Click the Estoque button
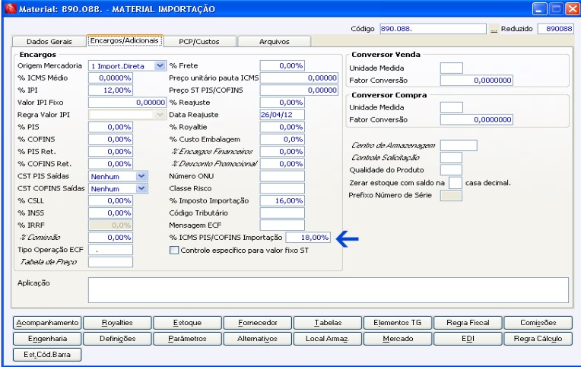This screenshot has height=367, width=581. pyautogui.click(x=188, y=323)
